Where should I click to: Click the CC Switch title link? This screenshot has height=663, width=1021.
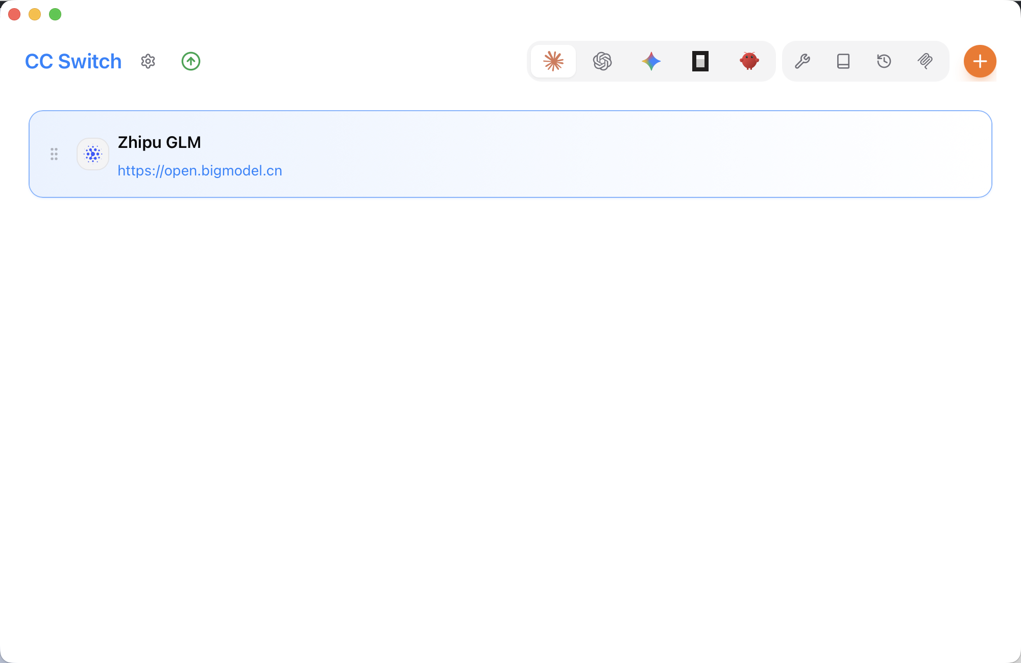pyautogui.click(x=73, y=61)
